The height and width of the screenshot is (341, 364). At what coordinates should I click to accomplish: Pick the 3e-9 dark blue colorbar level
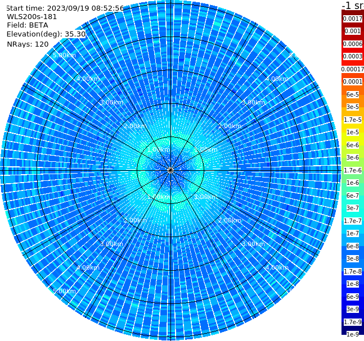pos(353,309)
